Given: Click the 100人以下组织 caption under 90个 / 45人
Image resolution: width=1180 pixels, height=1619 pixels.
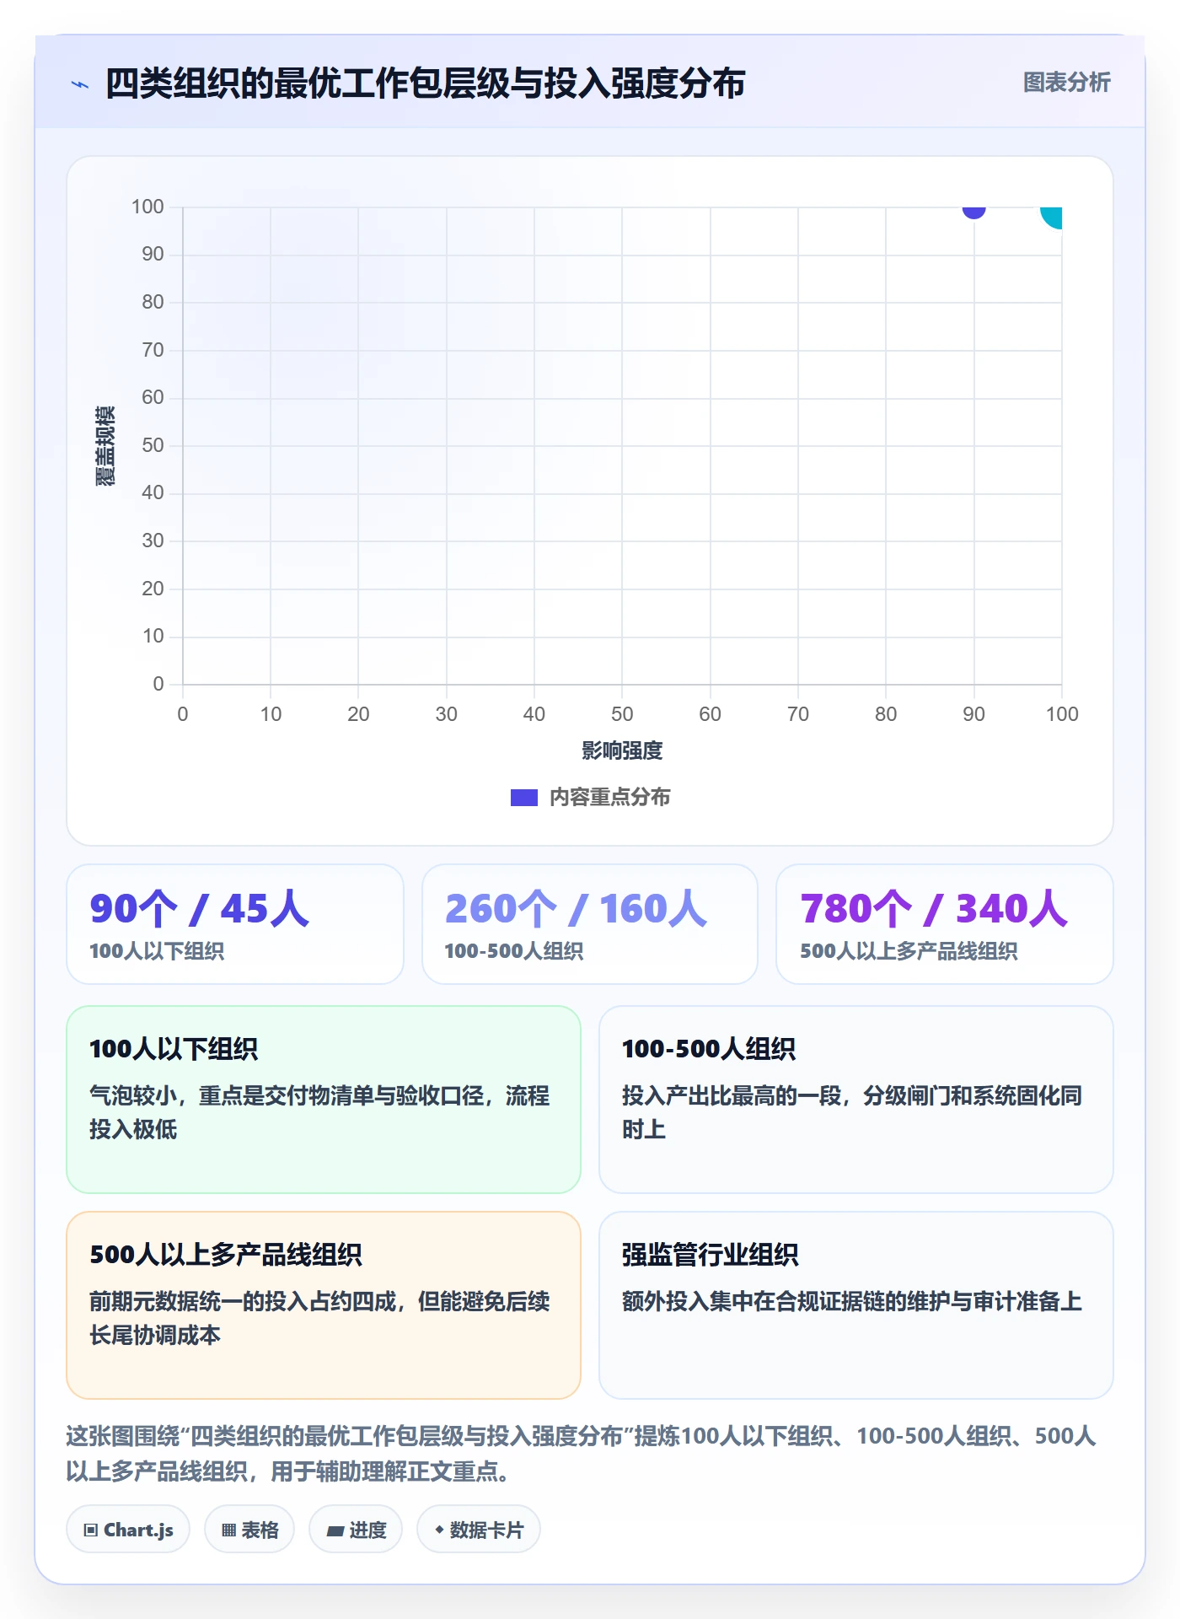Looking at the screenshot, I should click(157, 952).
